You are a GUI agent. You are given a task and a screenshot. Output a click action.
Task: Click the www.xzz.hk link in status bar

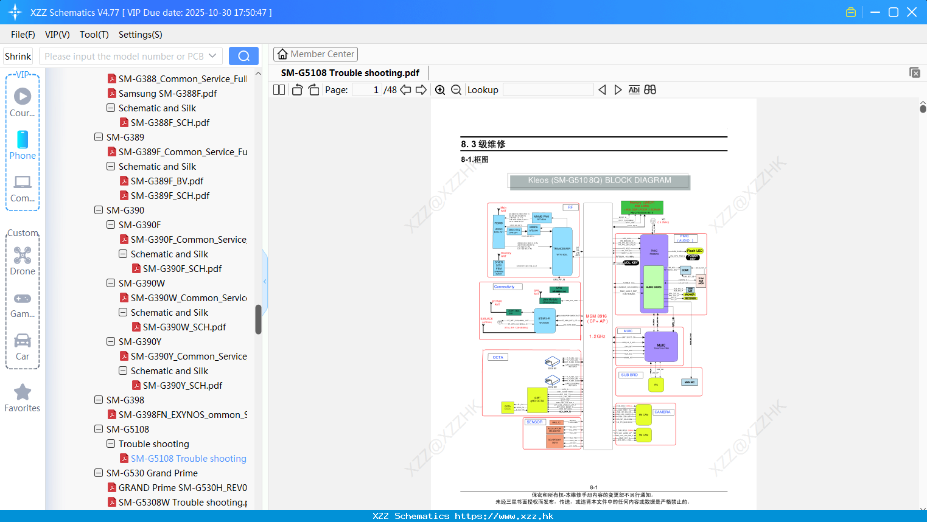click(x=504, y=516)
